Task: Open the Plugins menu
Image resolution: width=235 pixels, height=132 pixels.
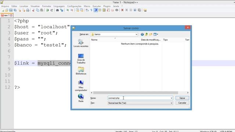Action: 107,6
